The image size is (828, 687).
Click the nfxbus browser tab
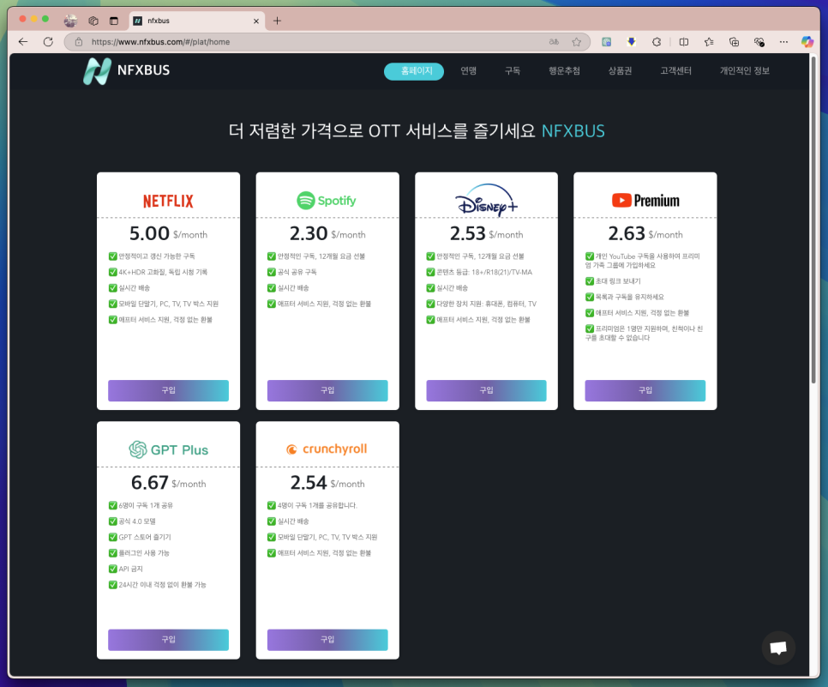[196, 21]
